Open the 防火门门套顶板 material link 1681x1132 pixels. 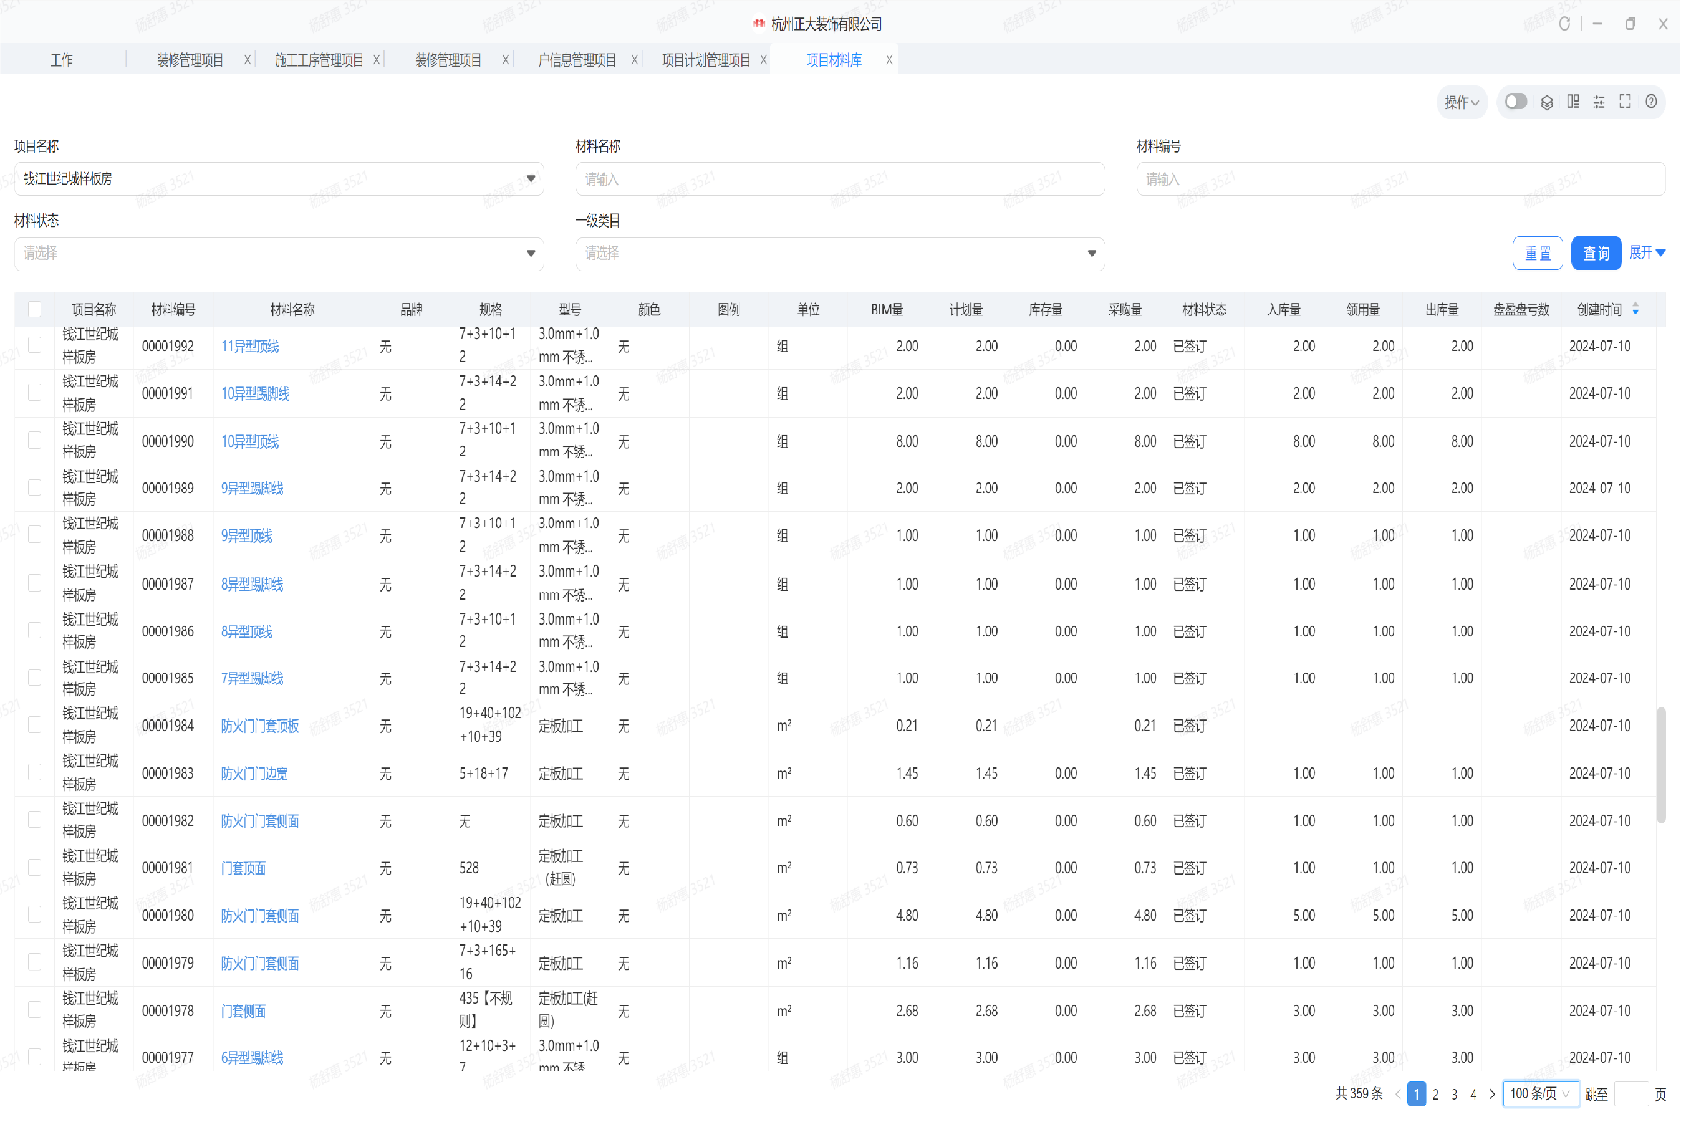click(x=260, y=726)
